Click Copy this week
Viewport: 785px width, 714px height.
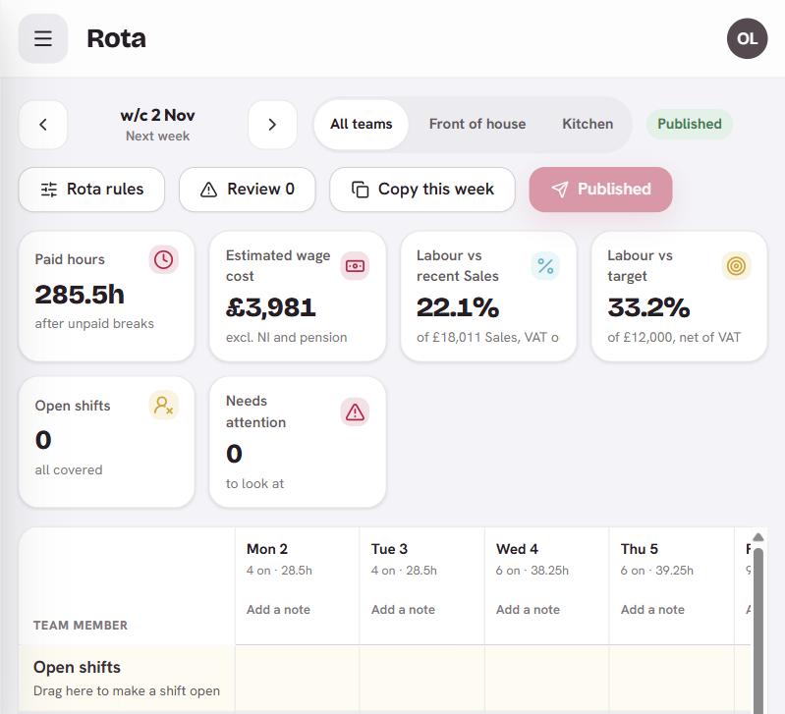point(422,190)
